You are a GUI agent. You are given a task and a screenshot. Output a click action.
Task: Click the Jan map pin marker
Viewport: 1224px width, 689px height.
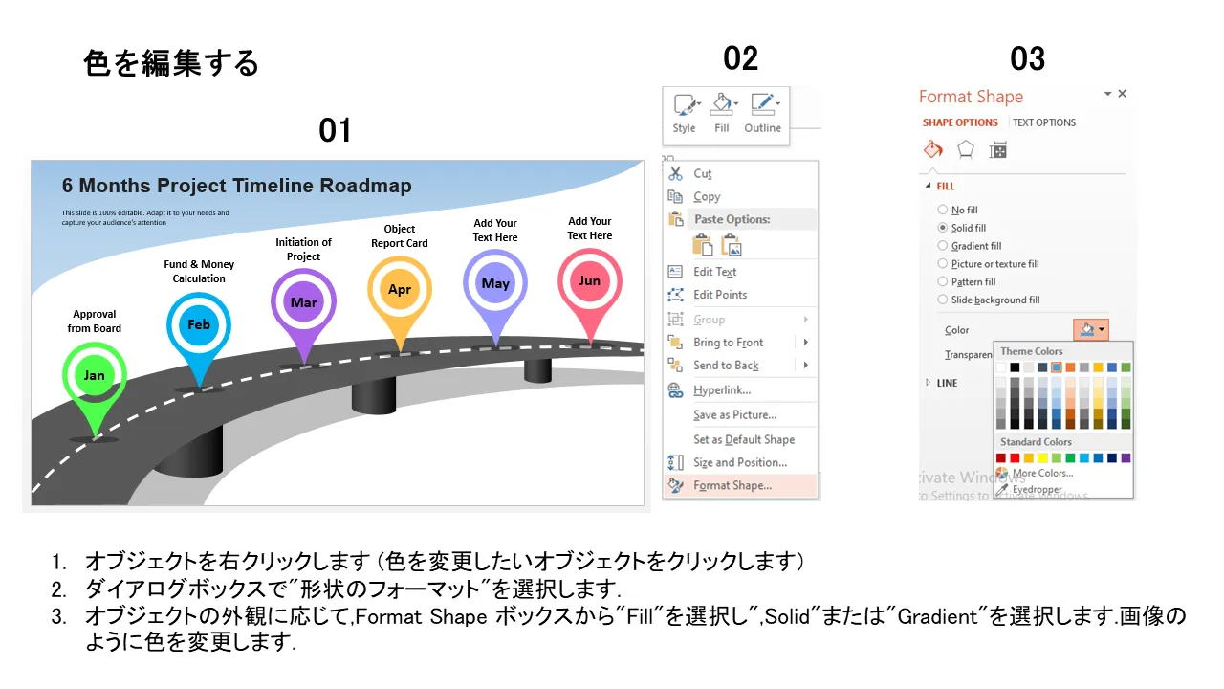click(x=94, y=376)
